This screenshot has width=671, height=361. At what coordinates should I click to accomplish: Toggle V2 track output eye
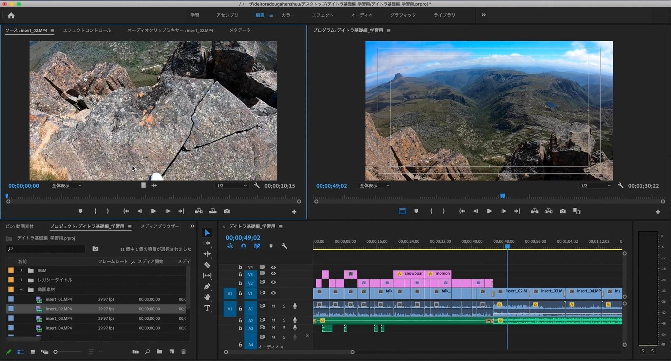[273, 282]
